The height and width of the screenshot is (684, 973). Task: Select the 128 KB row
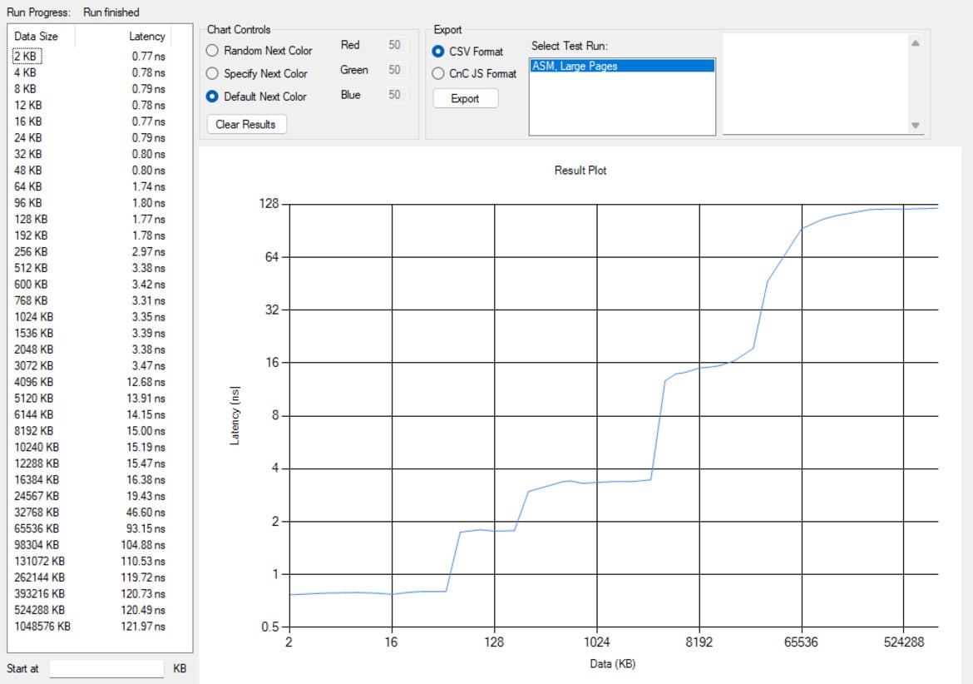[x=90, y=219]
